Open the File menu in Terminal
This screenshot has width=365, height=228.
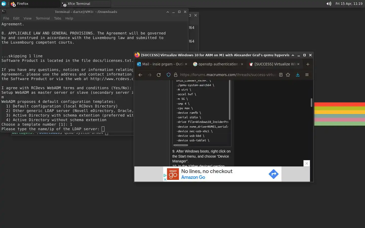pos(6,18)
